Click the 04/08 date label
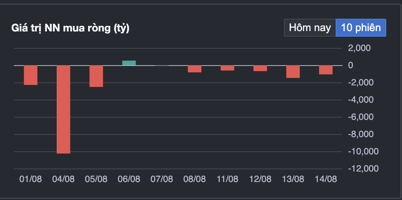The width and height of the screenshot is (402, 200). point(63,179)
